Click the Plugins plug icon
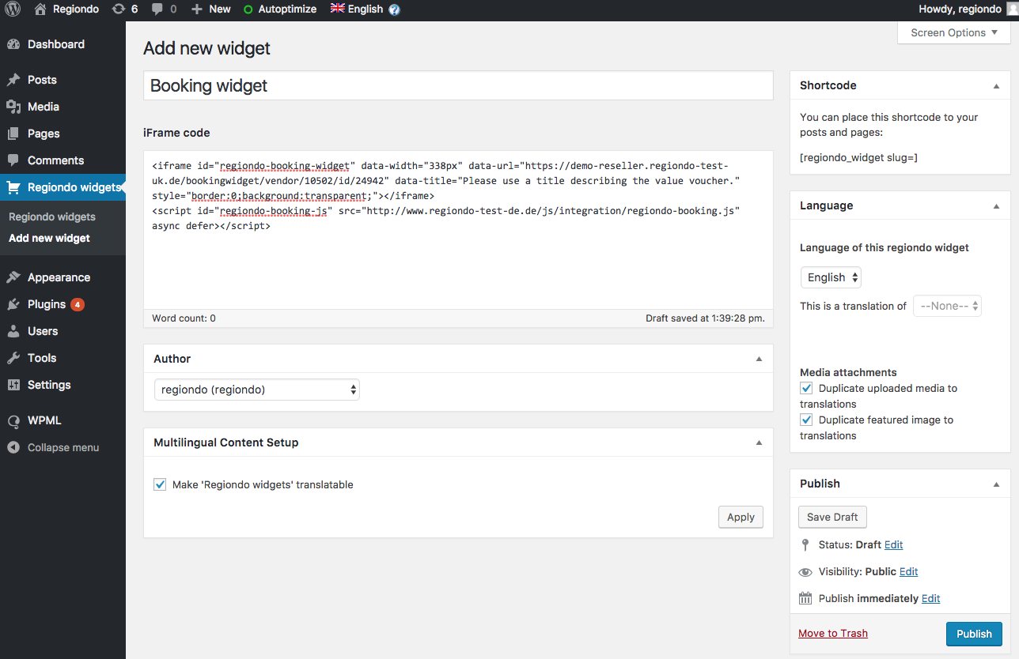This screenshot has width=1019, height=659. [x=13, y=304]
